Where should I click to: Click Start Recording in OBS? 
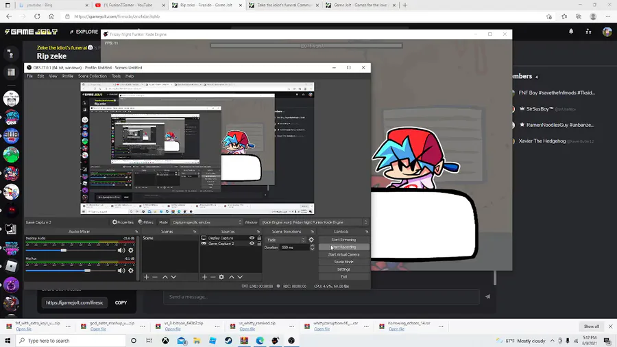(343, 247)
